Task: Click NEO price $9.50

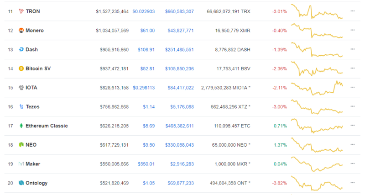Action: (149, 145)
